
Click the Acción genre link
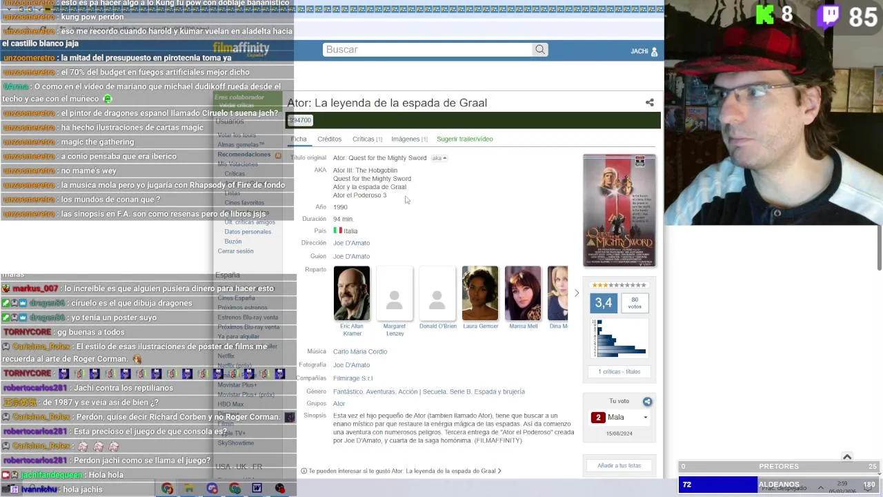(408, 392)
